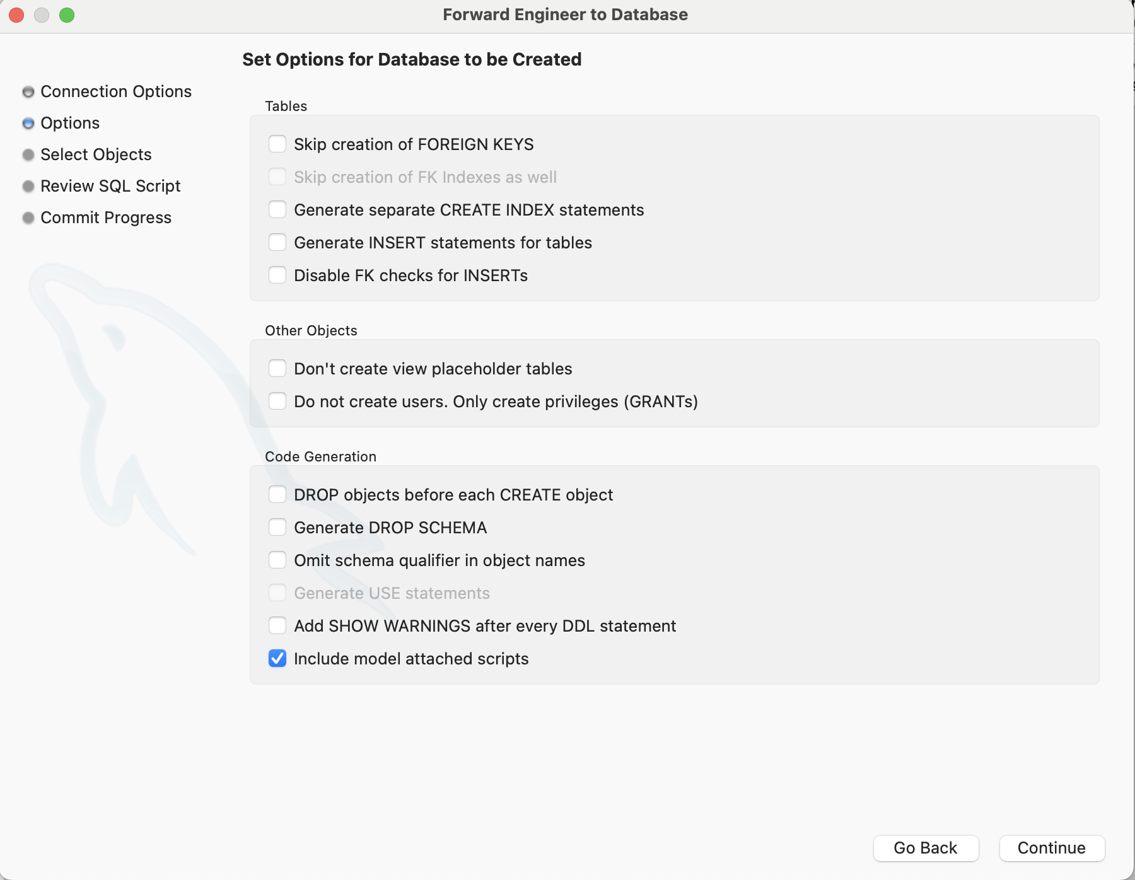Click the Other Objects section heading

pos(311,330)
